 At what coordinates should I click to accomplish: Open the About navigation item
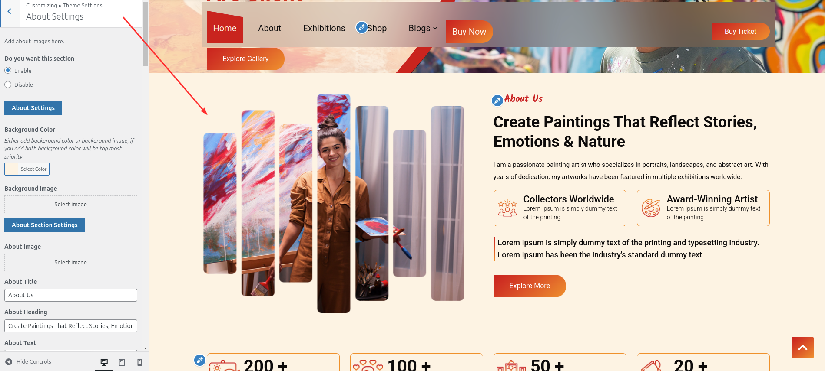(x=270, y=28)
